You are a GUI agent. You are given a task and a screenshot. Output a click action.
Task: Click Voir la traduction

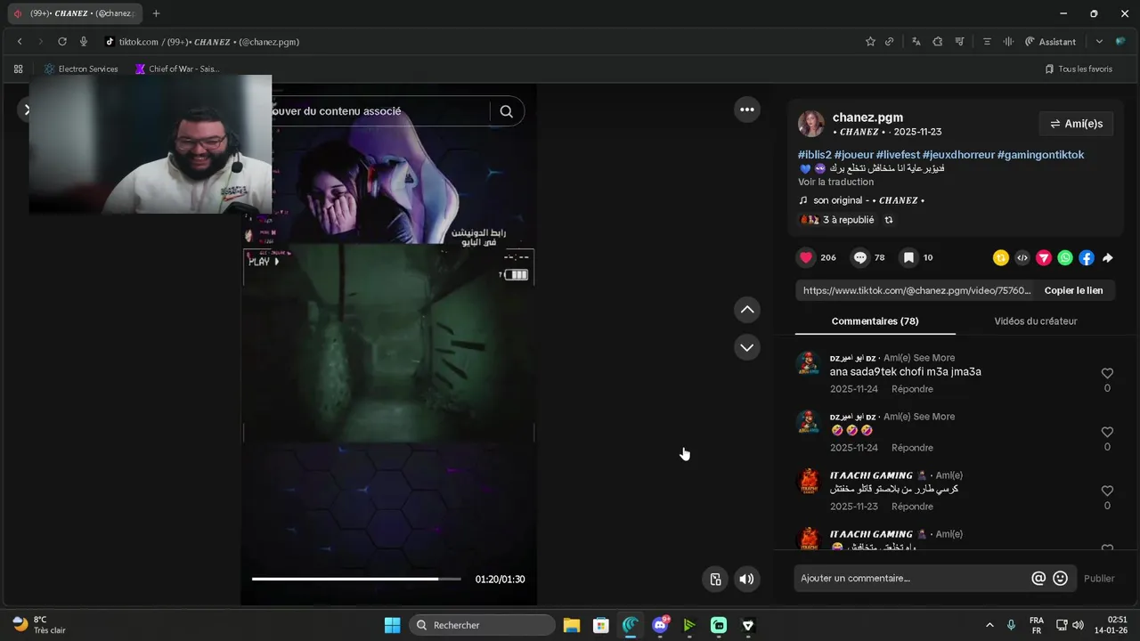click(x=835, y=182)
